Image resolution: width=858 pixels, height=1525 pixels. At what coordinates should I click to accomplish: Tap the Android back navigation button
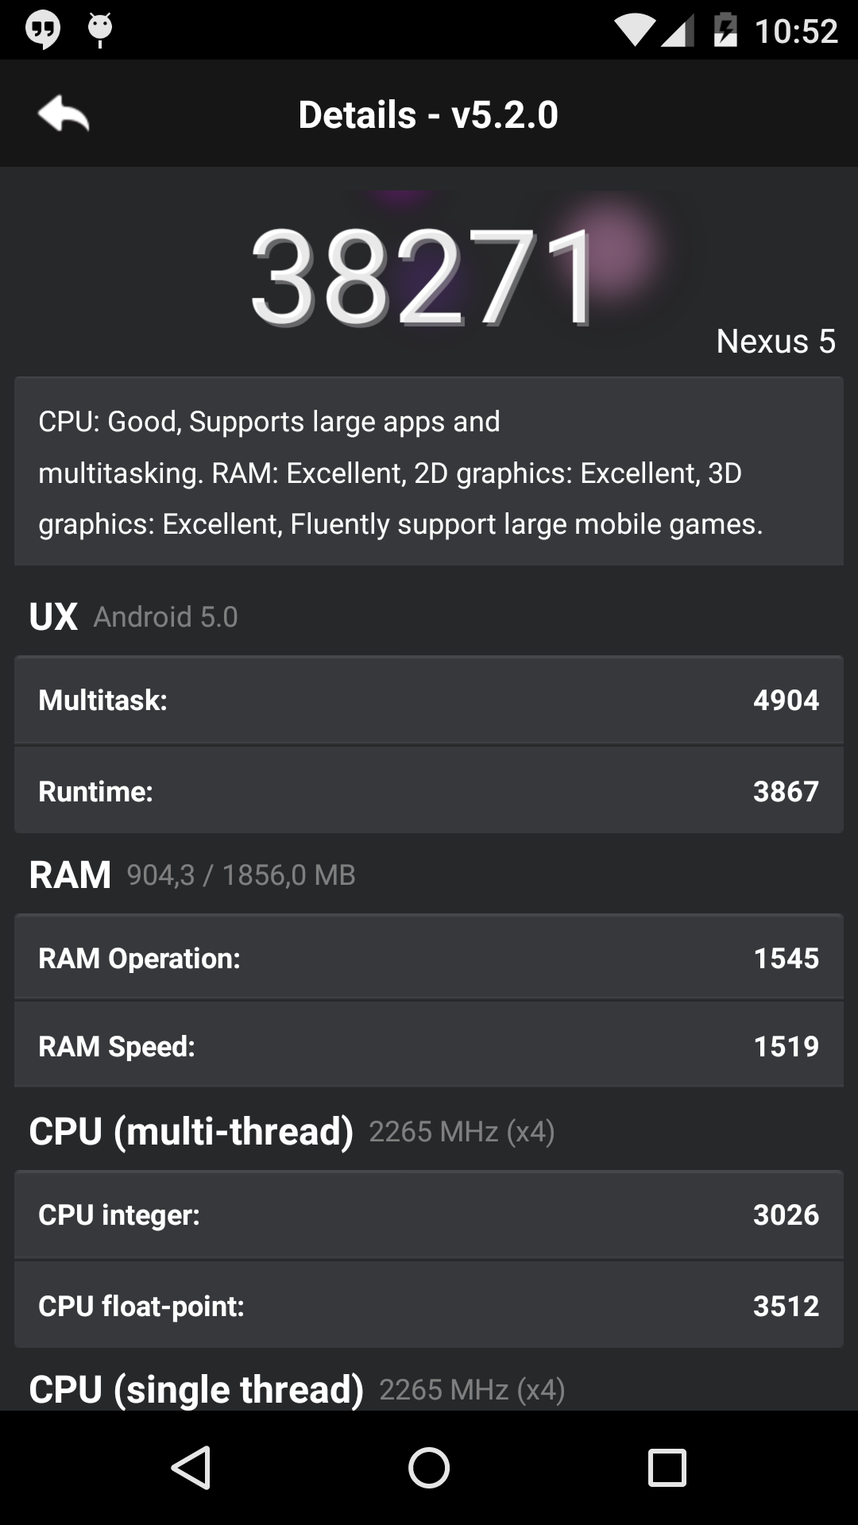[191, 1467]
